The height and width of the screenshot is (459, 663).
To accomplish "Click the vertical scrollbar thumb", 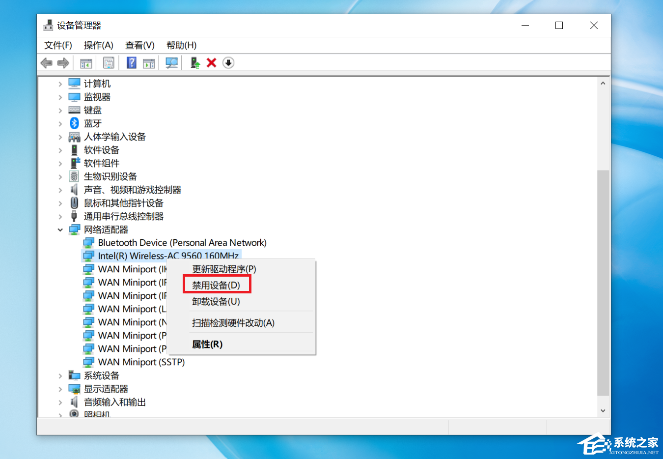I will coord(603,283).
